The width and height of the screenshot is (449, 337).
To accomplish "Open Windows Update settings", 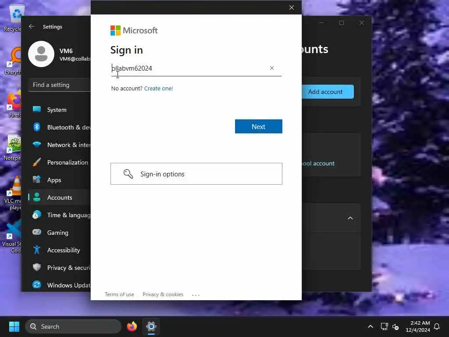I will point(60,285).
